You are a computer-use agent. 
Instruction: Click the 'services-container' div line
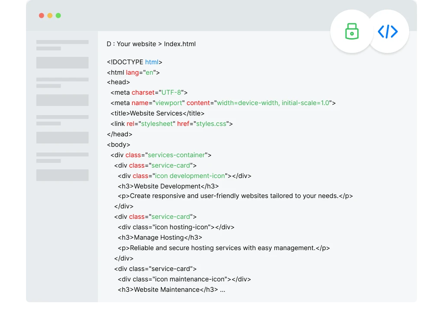pyautogui.click(x=161, y=155)
